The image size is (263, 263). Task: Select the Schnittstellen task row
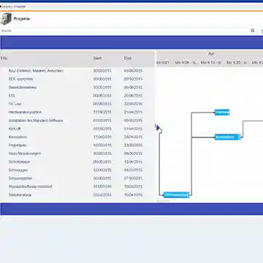pyautogui.click(x=77, y=161)
